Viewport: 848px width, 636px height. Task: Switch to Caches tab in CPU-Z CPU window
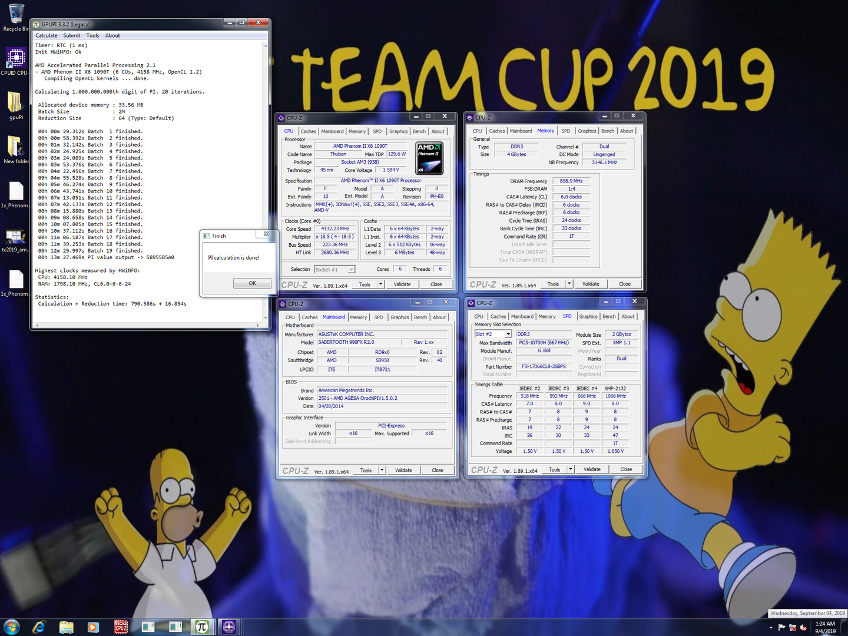309,131
